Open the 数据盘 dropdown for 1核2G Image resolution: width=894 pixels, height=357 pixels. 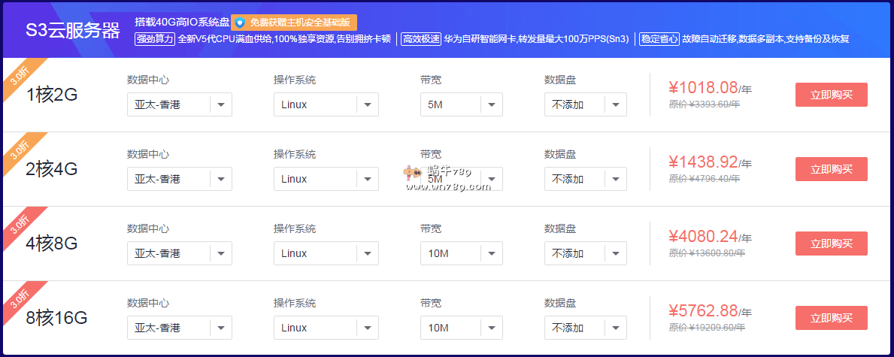click(585, 104)
